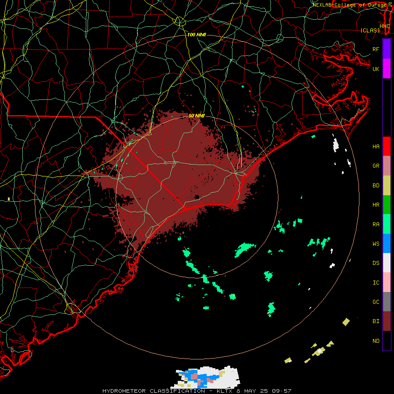Click the UK magenta legend swatch
The height and width of the screenshot is (394, 394).
click(x=387, y=69)
